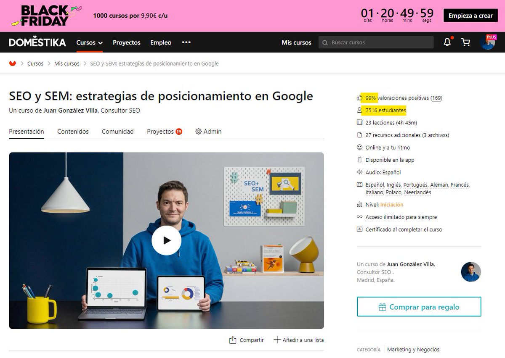Open the notifications bell
This screenshot has width=505, height=358.
tap(447, 42)
